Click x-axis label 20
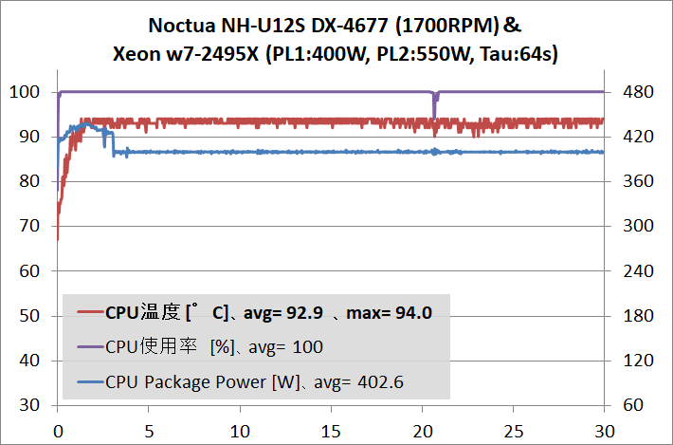 click(x=423, y=432)
